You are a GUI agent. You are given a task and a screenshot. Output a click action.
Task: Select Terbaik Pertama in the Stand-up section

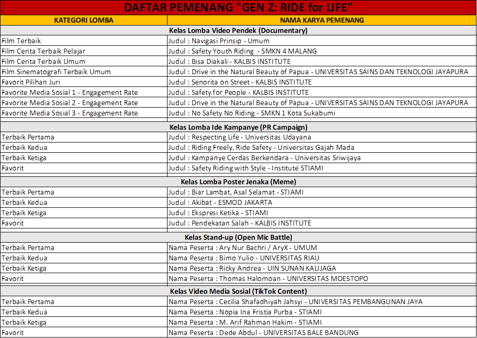tap(84, 248)
